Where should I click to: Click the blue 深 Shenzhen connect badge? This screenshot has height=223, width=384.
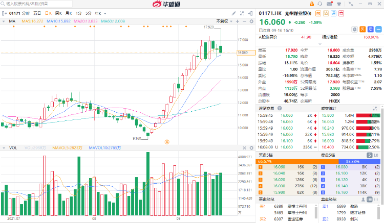pyautogui.click(x=333, y=13)
